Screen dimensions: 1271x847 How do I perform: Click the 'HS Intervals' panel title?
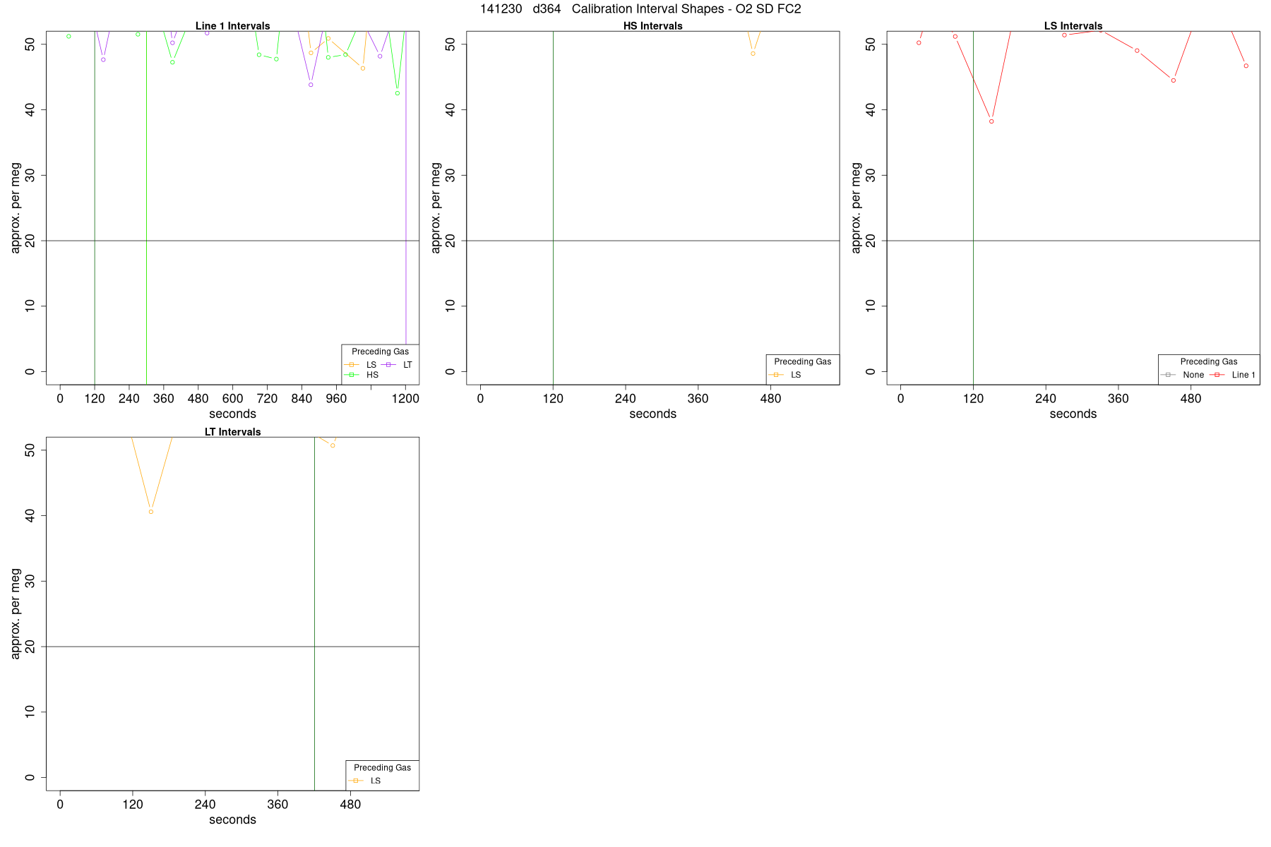click(x=652, y=26)
